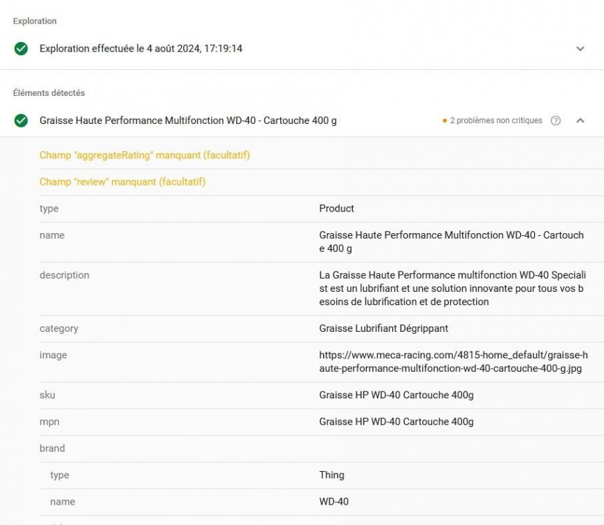Expand the Exploration effectuée details chevron
604x525 pixels.
pyautogui.click(x=580, y=49)
